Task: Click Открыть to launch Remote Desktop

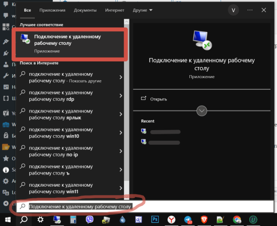Action: coord(159,99)
